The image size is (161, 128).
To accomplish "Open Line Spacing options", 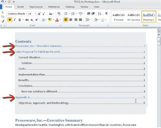I will click(x=87, y=20).
